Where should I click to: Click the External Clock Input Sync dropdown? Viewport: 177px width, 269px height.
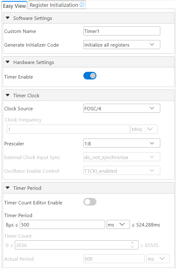(122, 157)
